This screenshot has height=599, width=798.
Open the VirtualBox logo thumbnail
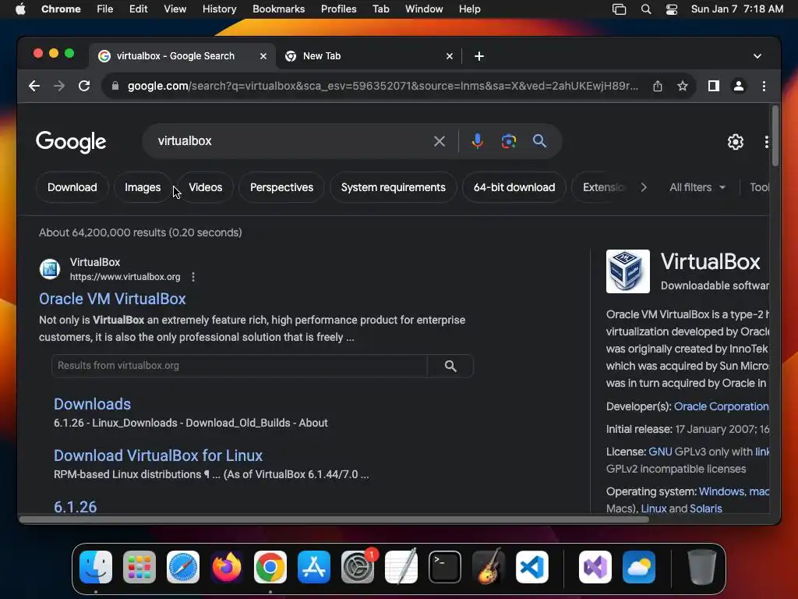pyautogui.click(x=627, y=271)
